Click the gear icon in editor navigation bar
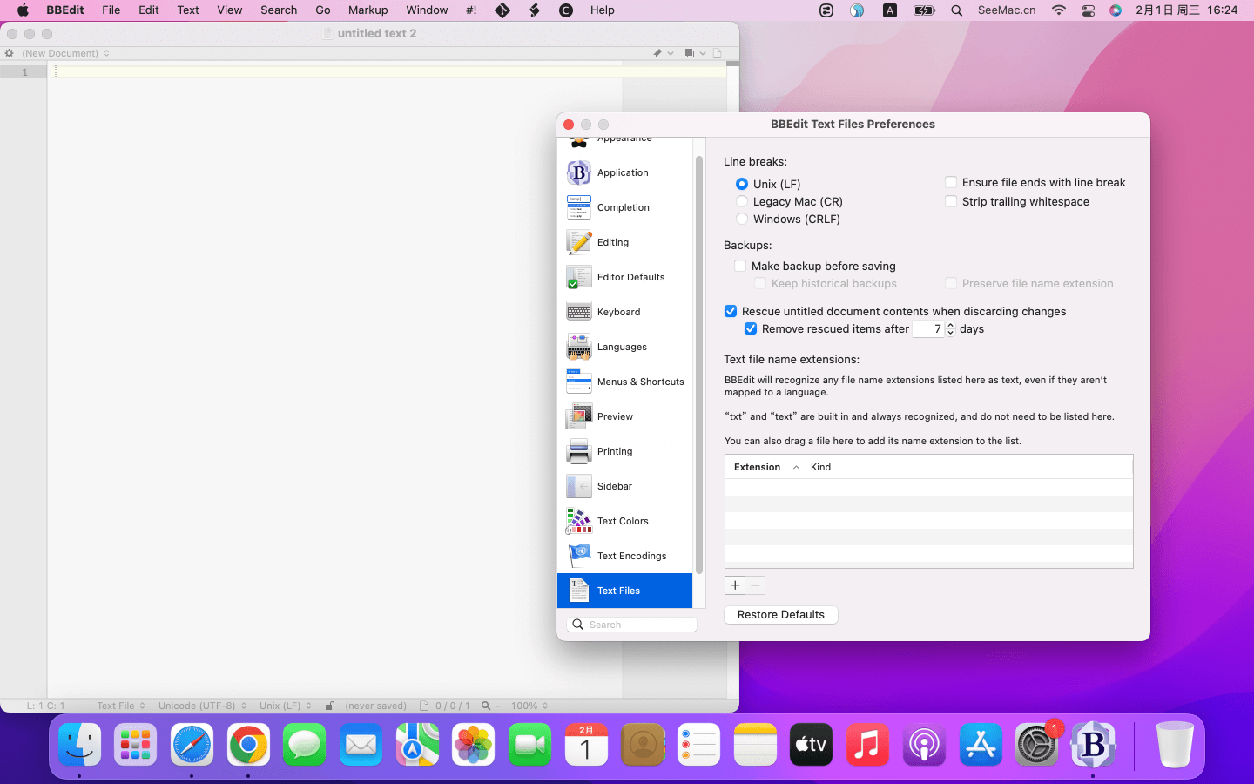This screenshot has height=784, width=1254. [x=9, y=53]
